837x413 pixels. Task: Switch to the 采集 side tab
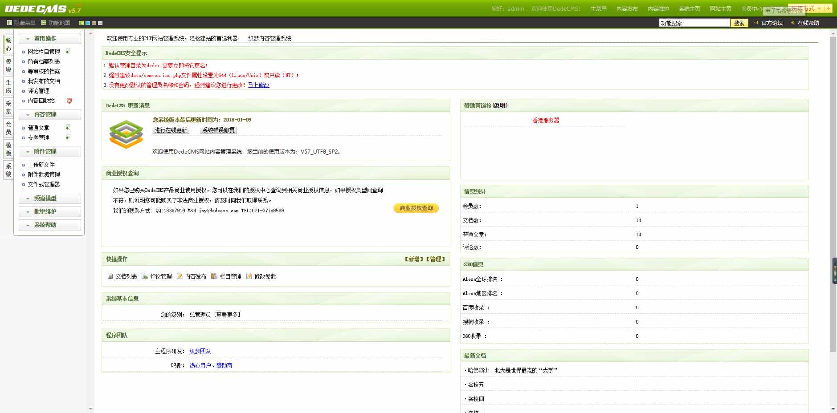[8, 107]
